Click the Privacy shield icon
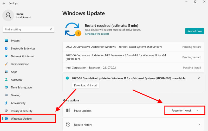This screenshot has height=131, width=208. [x=6, y=111]
